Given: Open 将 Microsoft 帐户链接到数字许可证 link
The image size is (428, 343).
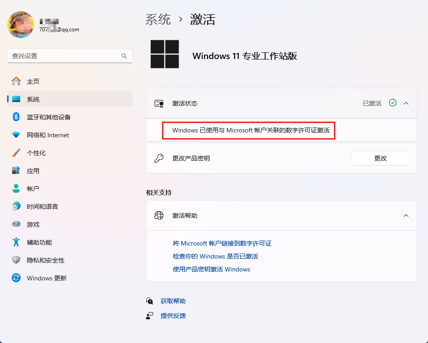Looking at the screenshot, I should coord(222,243).
